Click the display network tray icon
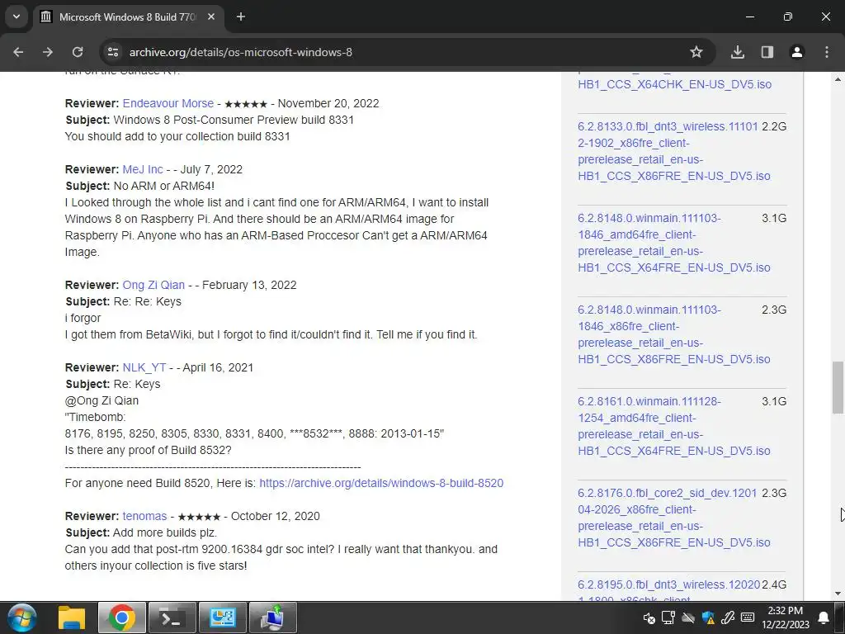This screenshot has height=634, width=845. pyautogui.click(x=668, y=617)
